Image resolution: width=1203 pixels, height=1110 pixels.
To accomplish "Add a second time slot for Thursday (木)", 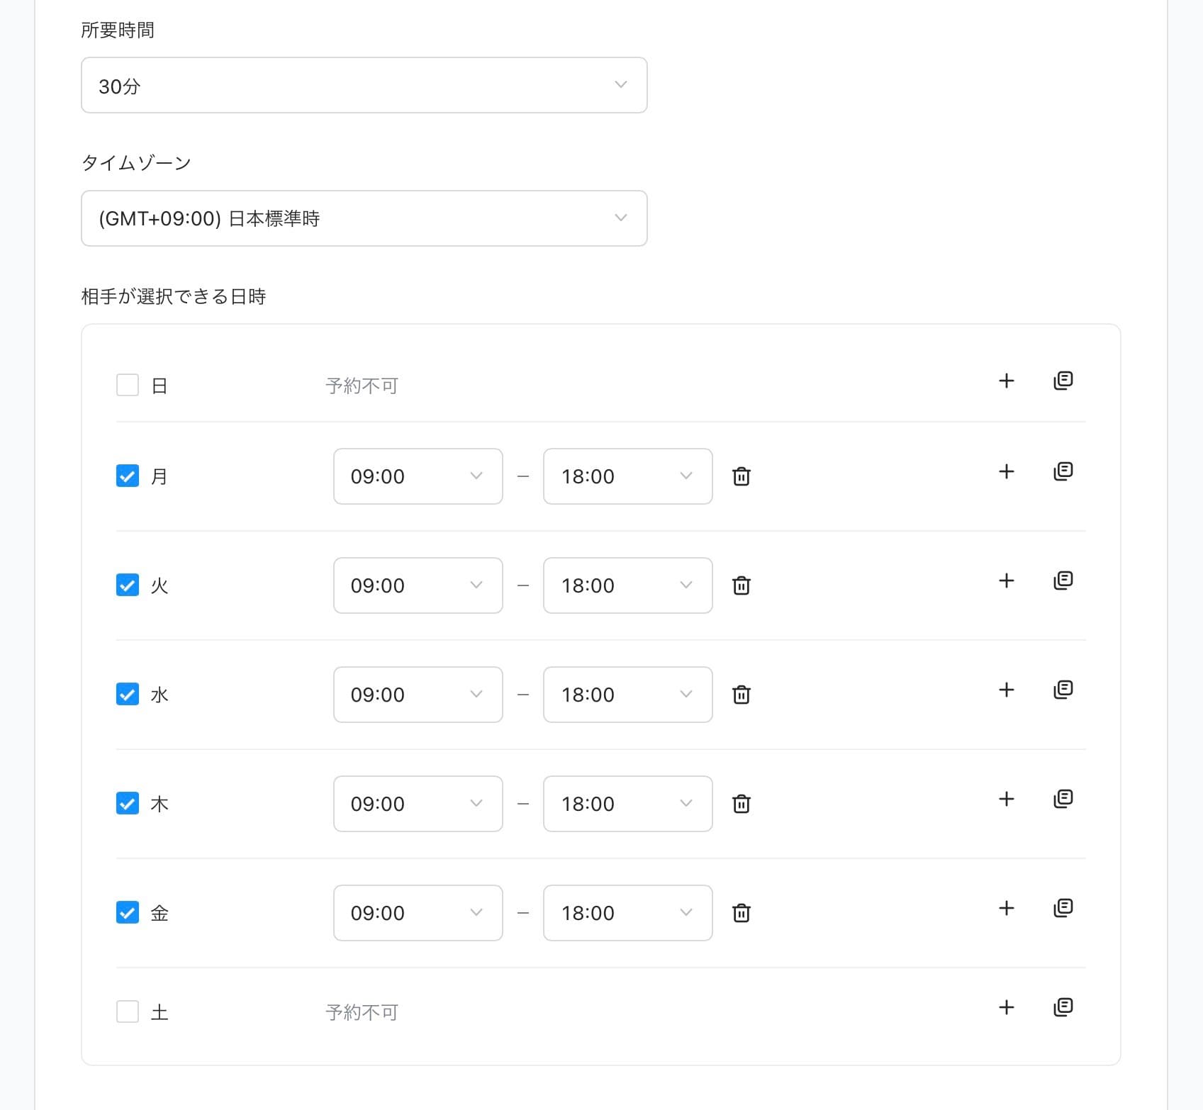I will point(1006,799).
